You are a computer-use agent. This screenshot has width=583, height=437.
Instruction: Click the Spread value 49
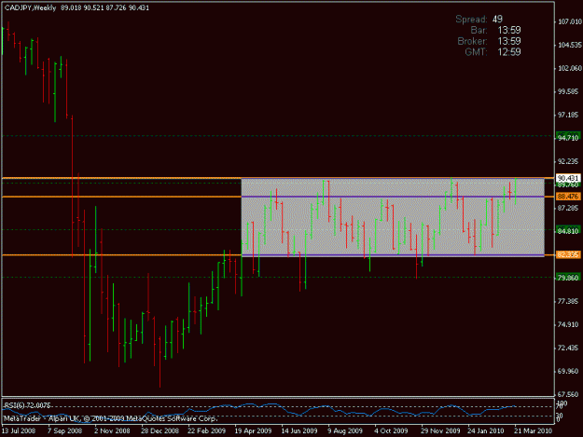tap(497, 19)
